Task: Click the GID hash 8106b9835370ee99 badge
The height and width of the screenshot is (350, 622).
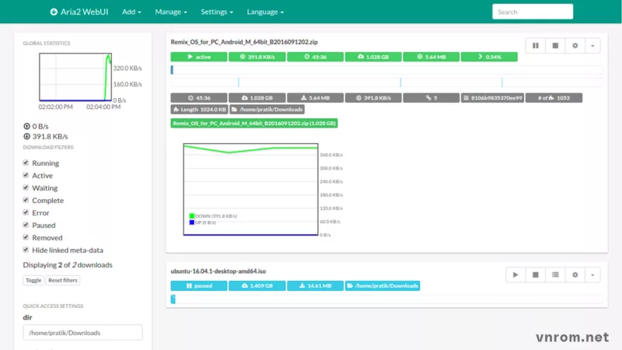Action: pyautogui.click(x=492, y=98)
